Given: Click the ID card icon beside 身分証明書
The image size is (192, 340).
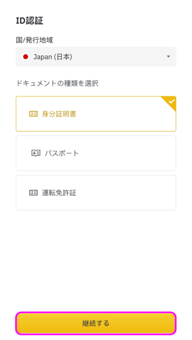Looking at the screenshot, I should click(x=33, y=114).
